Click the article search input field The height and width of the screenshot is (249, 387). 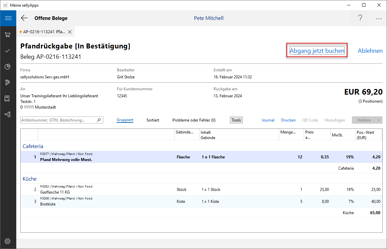point(58,120)
